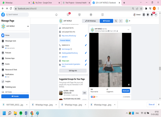Open Spotify from taskbar
Viewport: 161px width, 117px height.
pos(21,113)
